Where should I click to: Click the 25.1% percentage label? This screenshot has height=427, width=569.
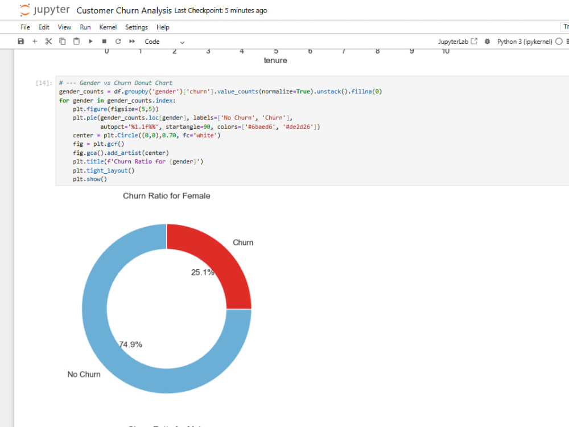203,272
